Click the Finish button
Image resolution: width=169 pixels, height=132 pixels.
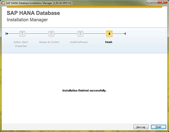click(x=159, y=127)
